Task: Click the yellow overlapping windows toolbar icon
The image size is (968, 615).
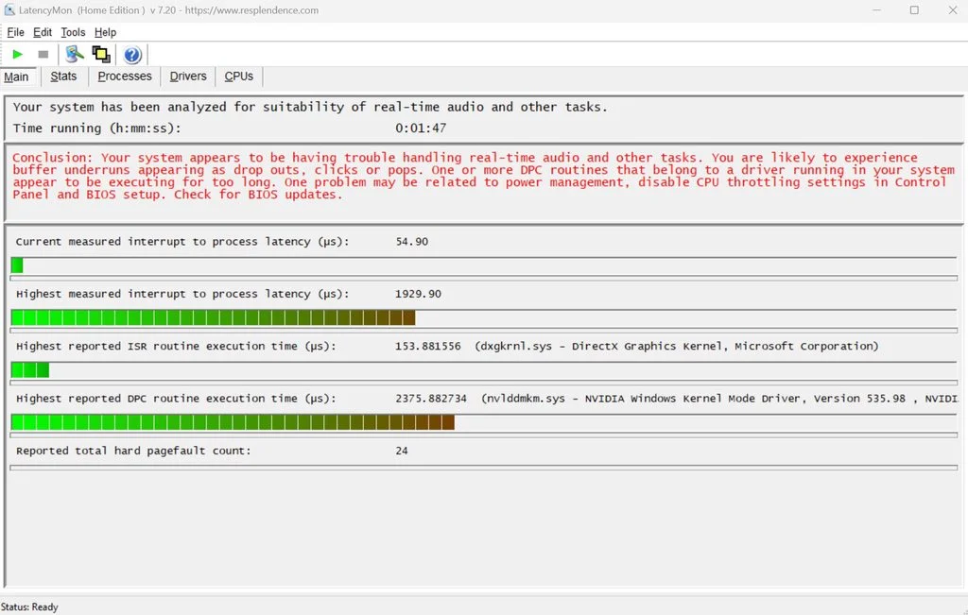Action: click(101, 54)
